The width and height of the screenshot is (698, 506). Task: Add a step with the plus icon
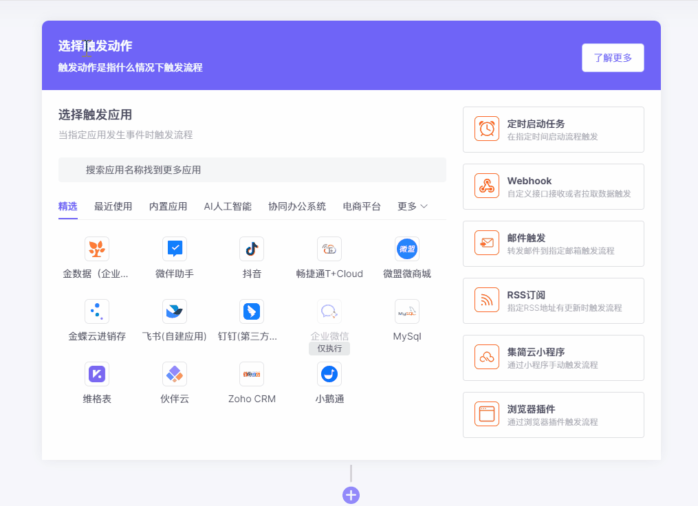[x=351, y=495]
